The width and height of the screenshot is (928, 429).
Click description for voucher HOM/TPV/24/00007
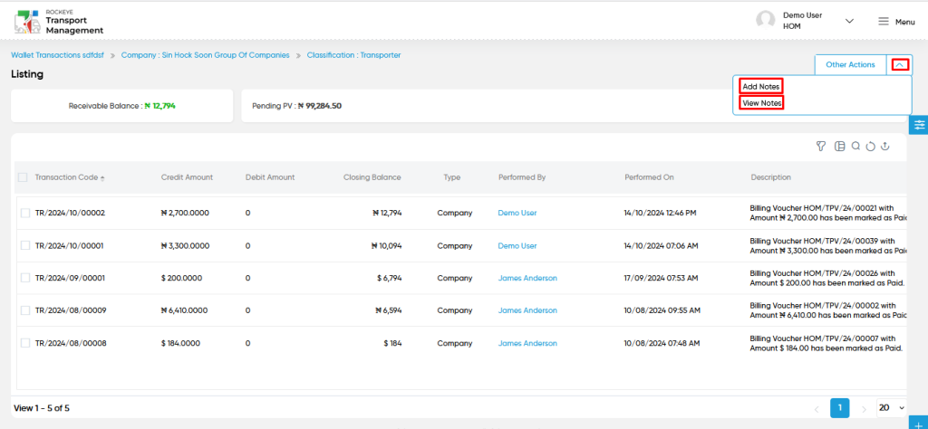pos(826,343)
